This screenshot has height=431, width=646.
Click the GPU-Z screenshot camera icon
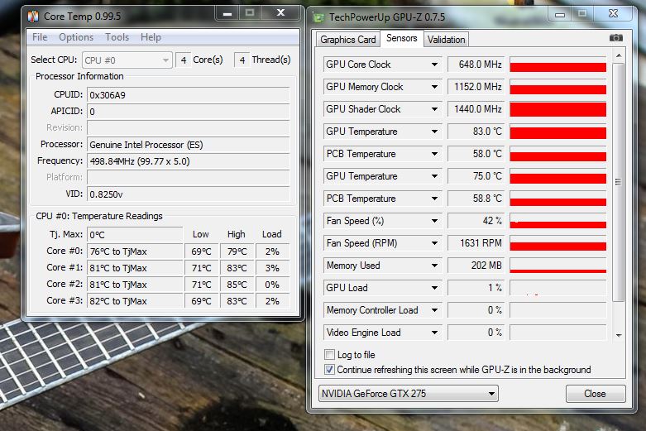click(616, 38)
